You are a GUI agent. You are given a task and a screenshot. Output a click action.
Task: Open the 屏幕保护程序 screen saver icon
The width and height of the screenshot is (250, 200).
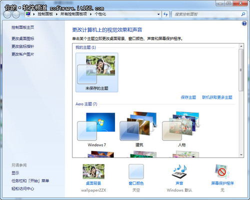(222, 171)
